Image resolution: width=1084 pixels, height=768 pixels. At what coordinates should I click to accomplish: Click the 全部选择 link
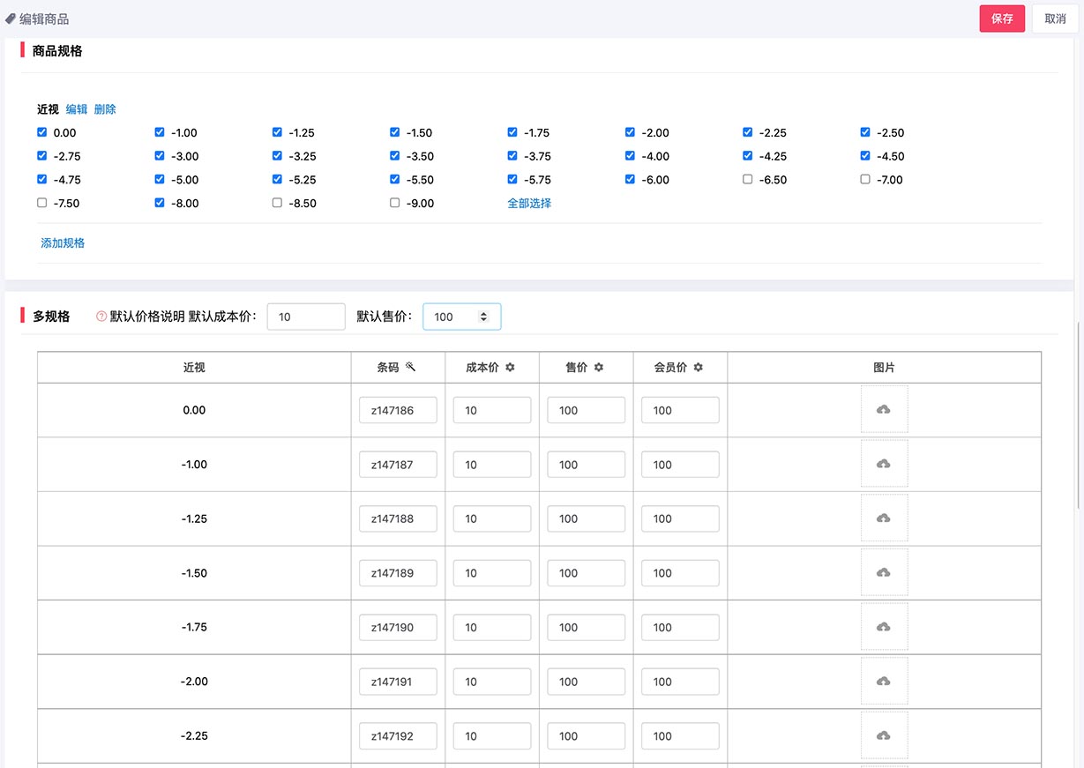point(529,203)
